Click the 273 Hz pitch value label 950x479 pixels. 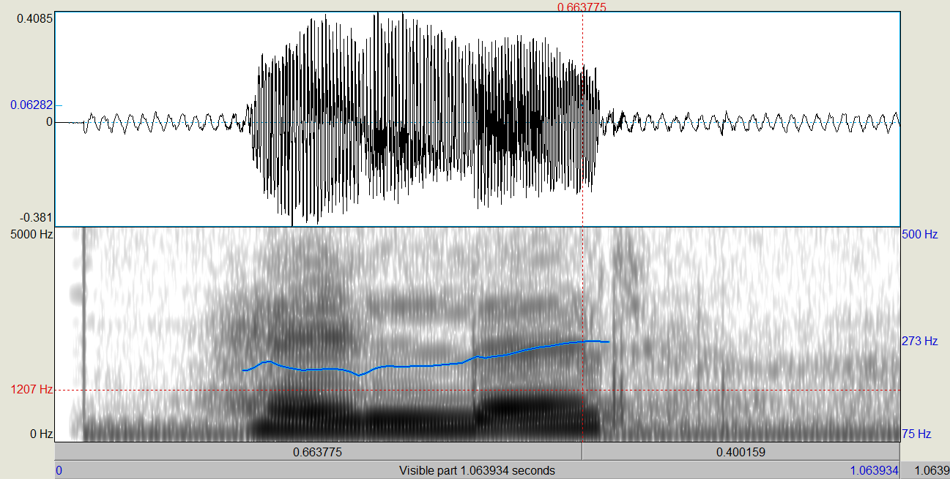coord(920,341)
